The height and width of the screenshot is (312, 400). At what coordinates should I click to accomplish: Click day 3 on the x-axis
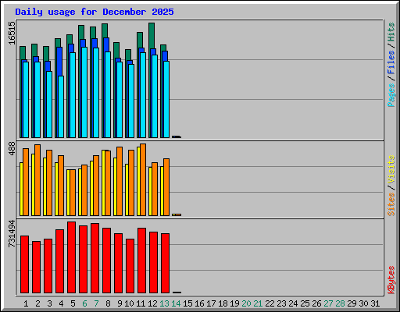click(x=49, y=303)
